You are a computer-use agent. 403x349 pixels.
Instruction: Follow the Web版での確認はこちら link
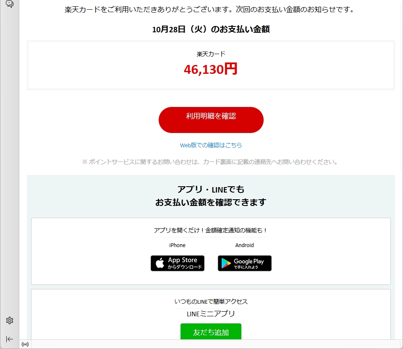tap(211, 146)
